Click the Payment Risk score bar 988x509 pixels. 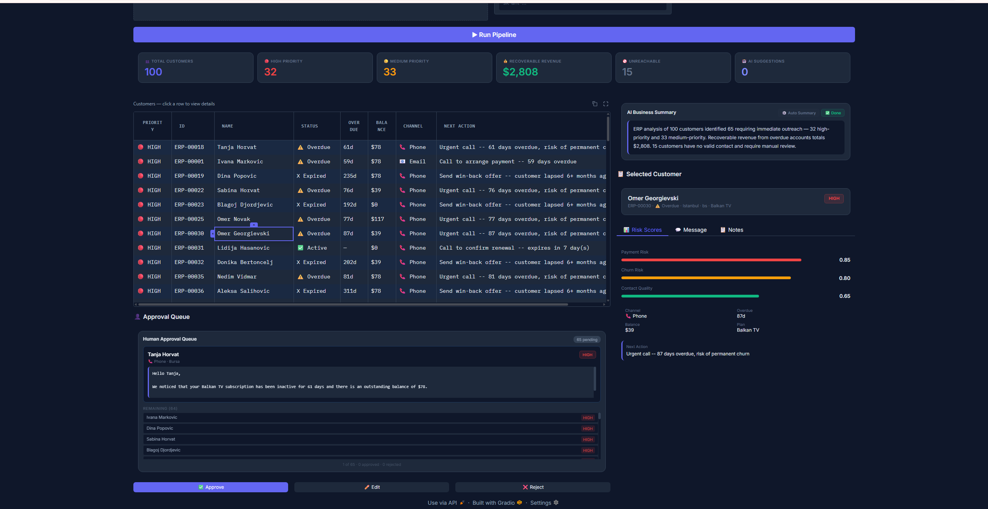point(711,260)
